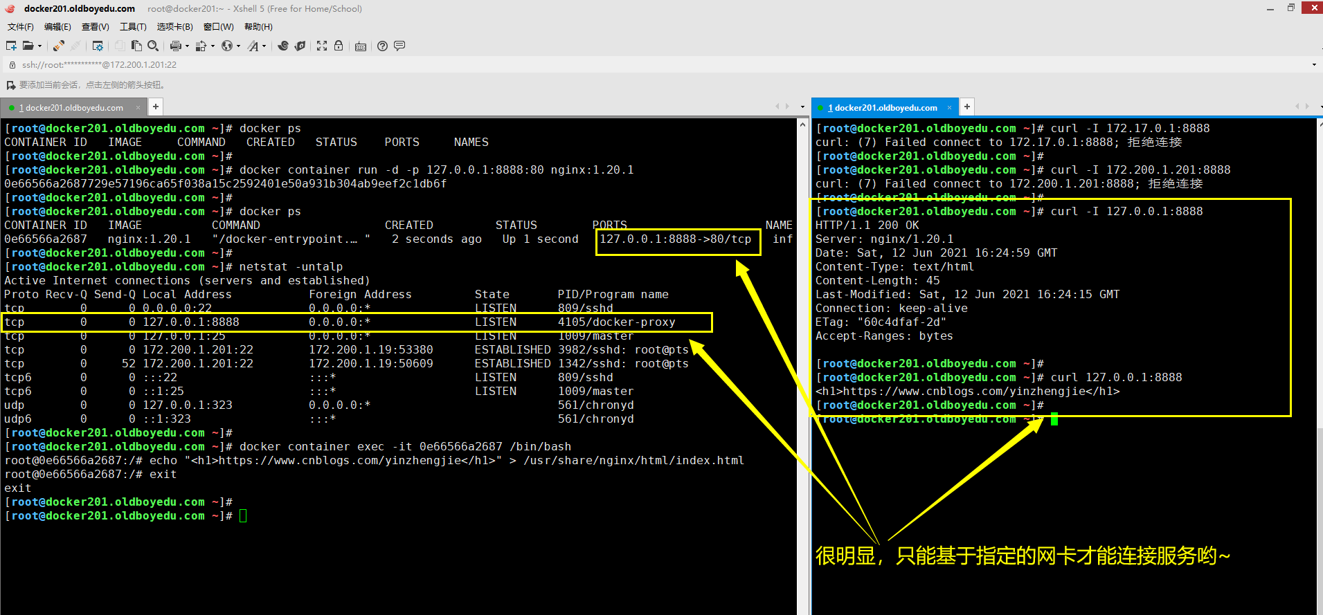
Task: Click the New Session toolbar icon
Action: pyautogui.click(x=11, y=46)
